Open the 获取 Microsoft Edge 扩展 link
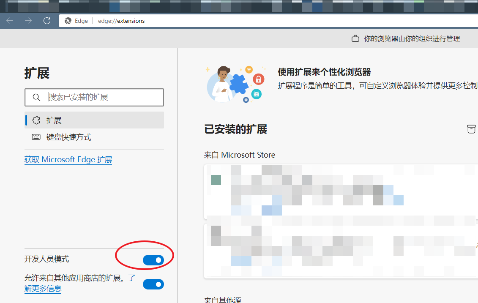The image size is (478, 303). point(68,160)
